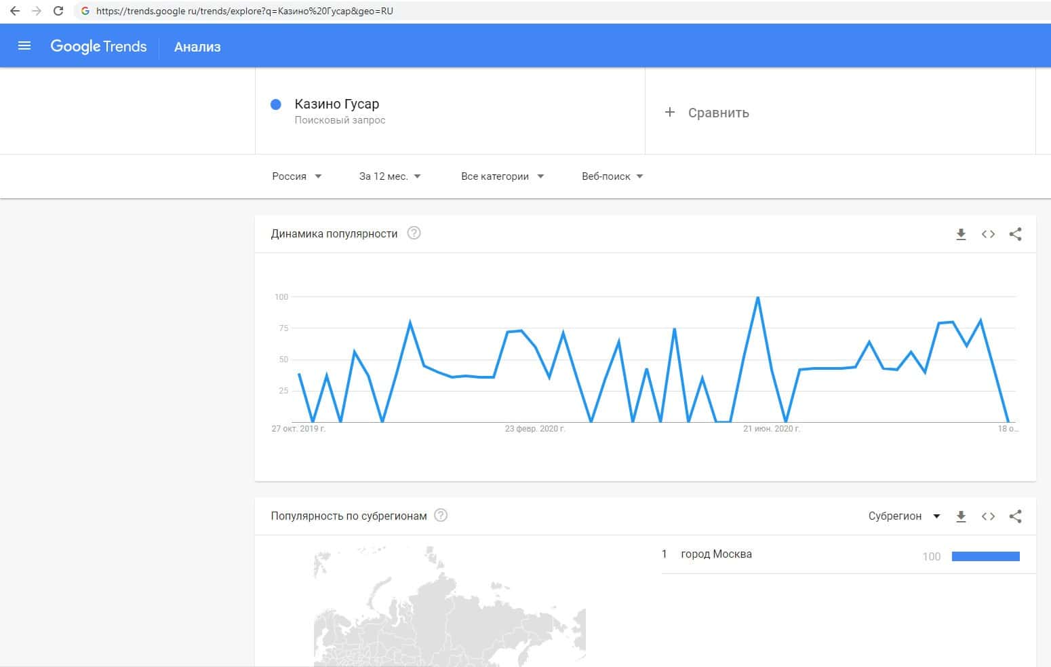Click the Google Trends logo
The width and height of the screenshot is (1051, 667).
[98, 46]
